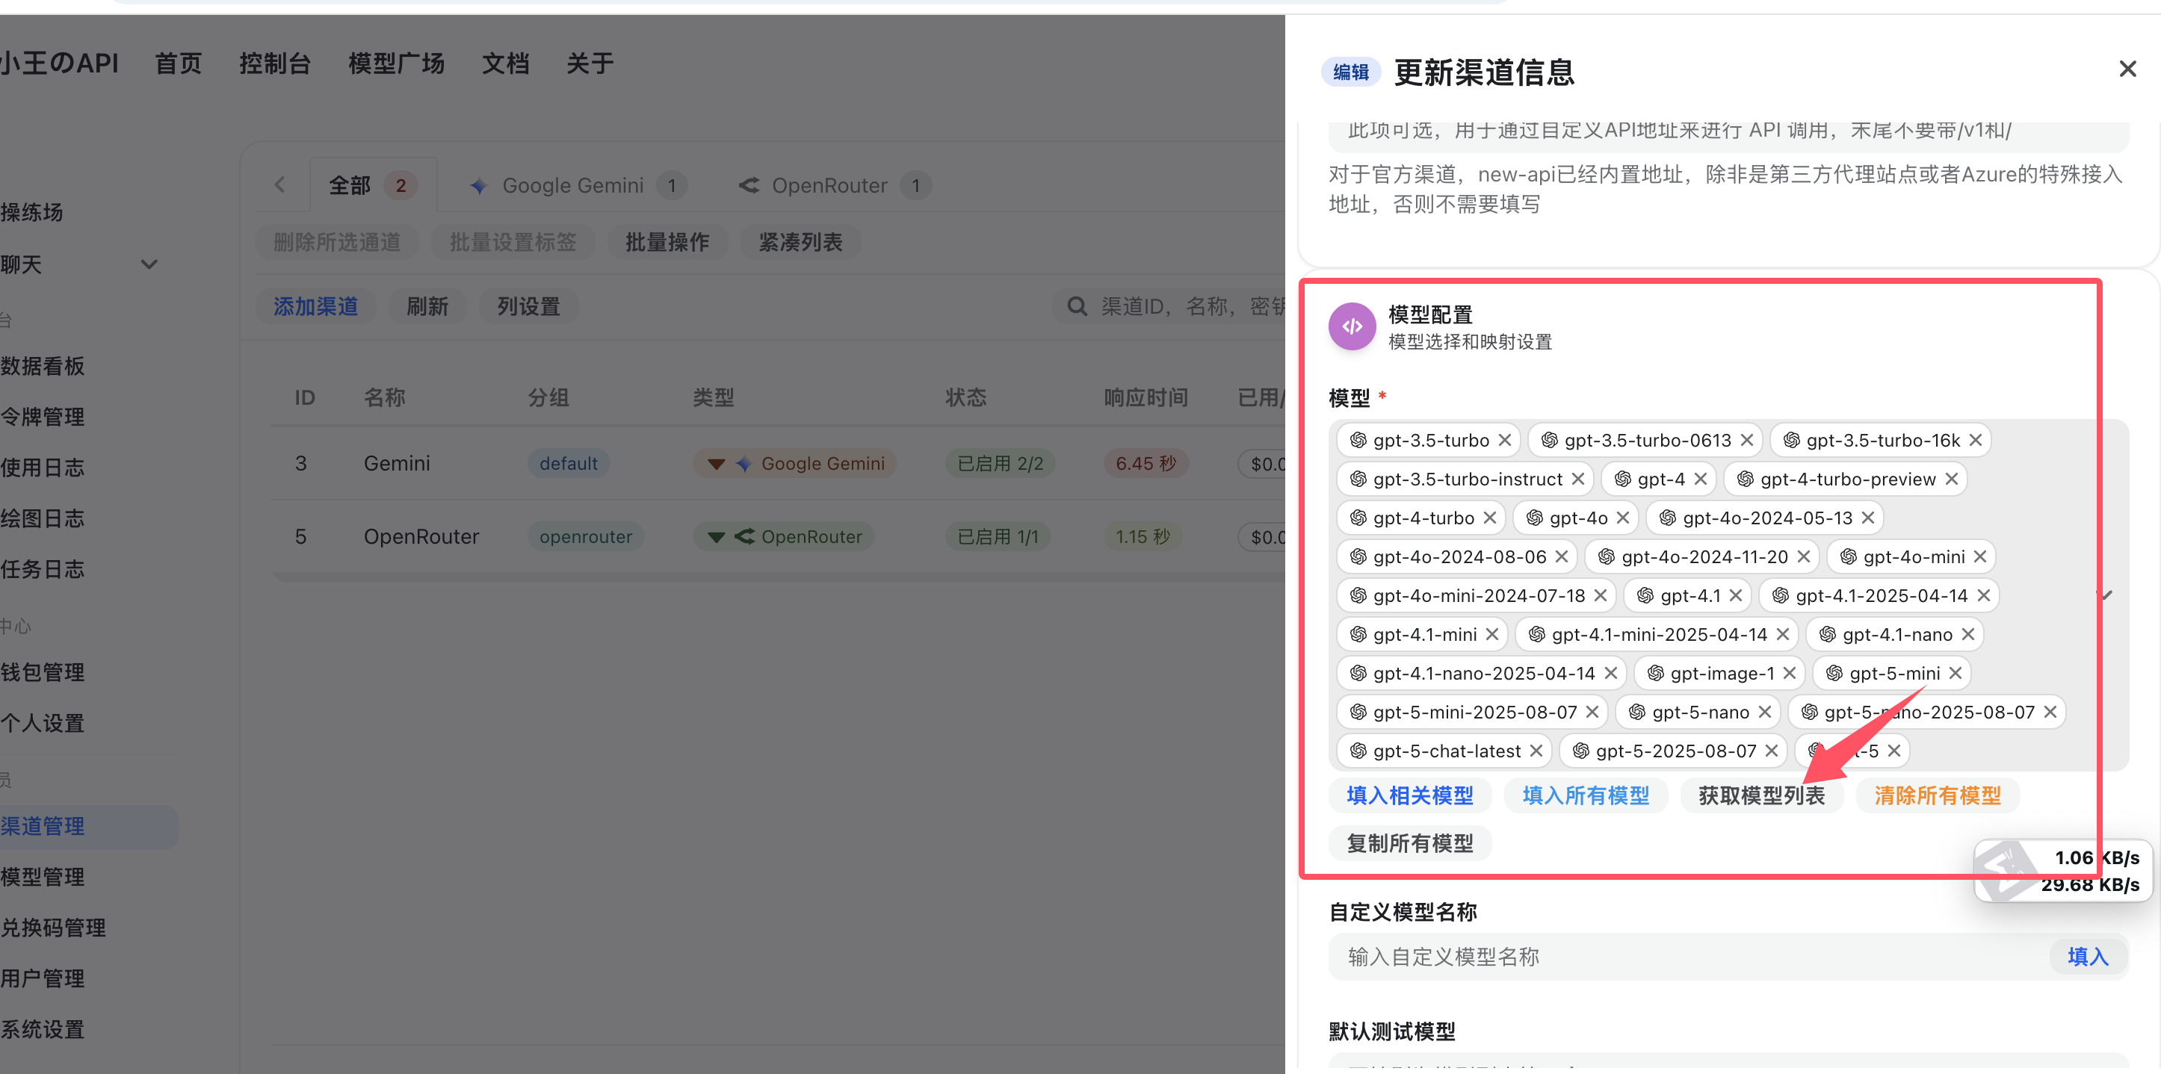2161x1074 pixels.
Task: Remove the gpt-4o-2024-05-13 model tag
Action: click(1868, 518)
